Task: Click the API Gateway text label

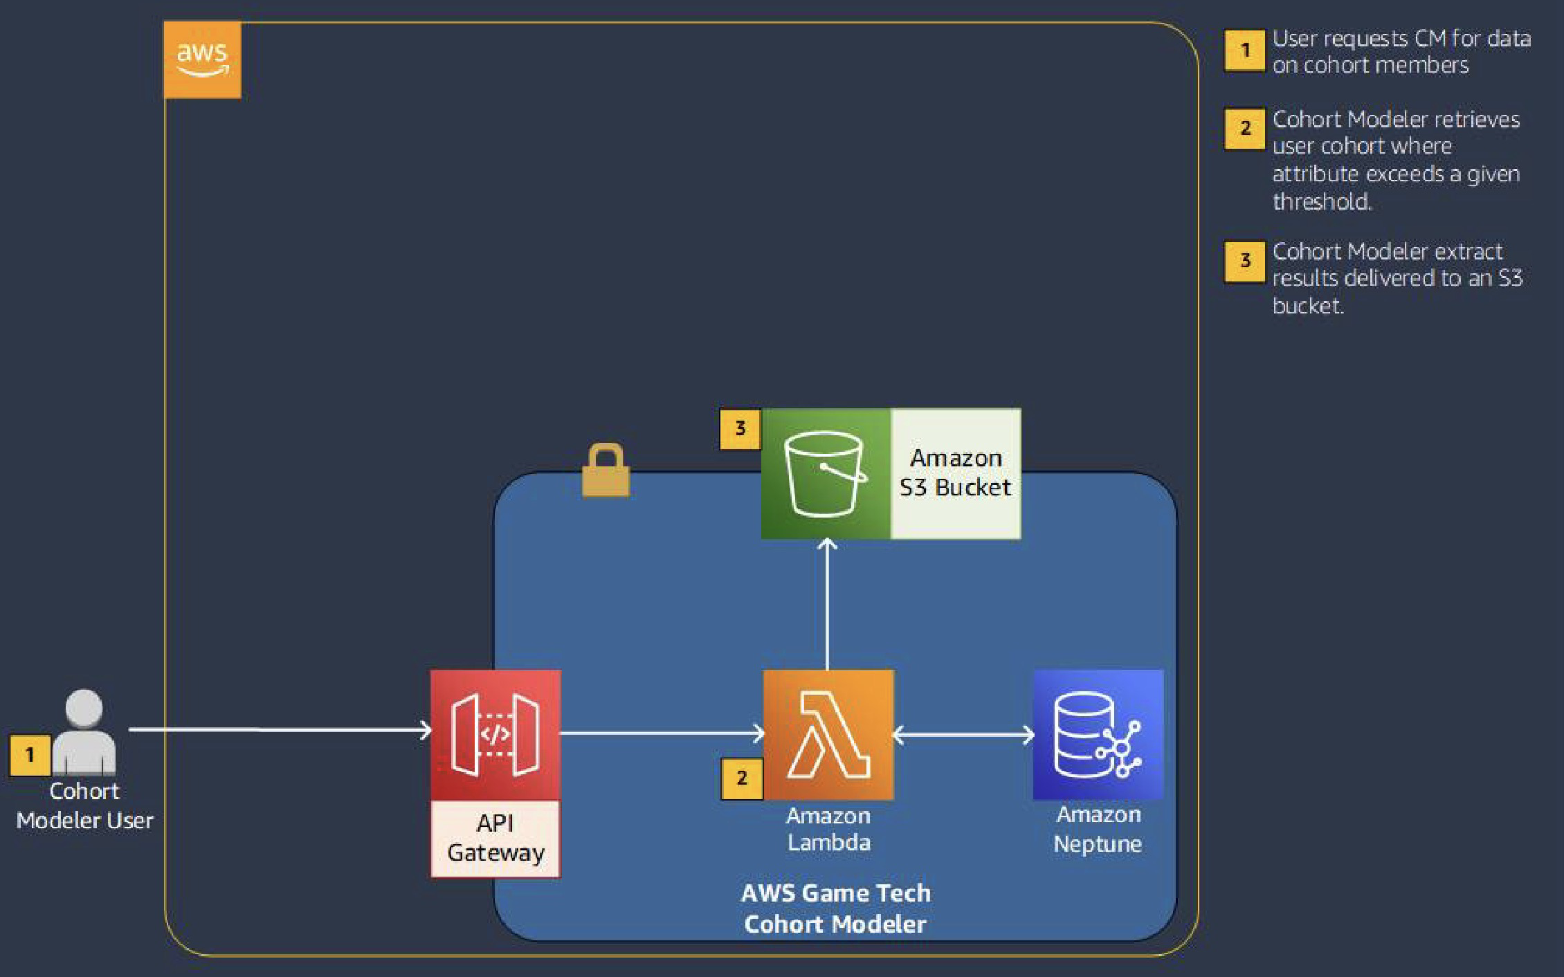Action: point(495,838)
